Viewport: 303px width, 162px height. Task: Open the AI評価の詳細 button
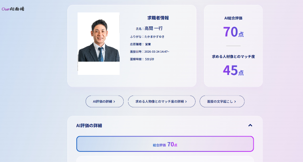pos(104,101)
